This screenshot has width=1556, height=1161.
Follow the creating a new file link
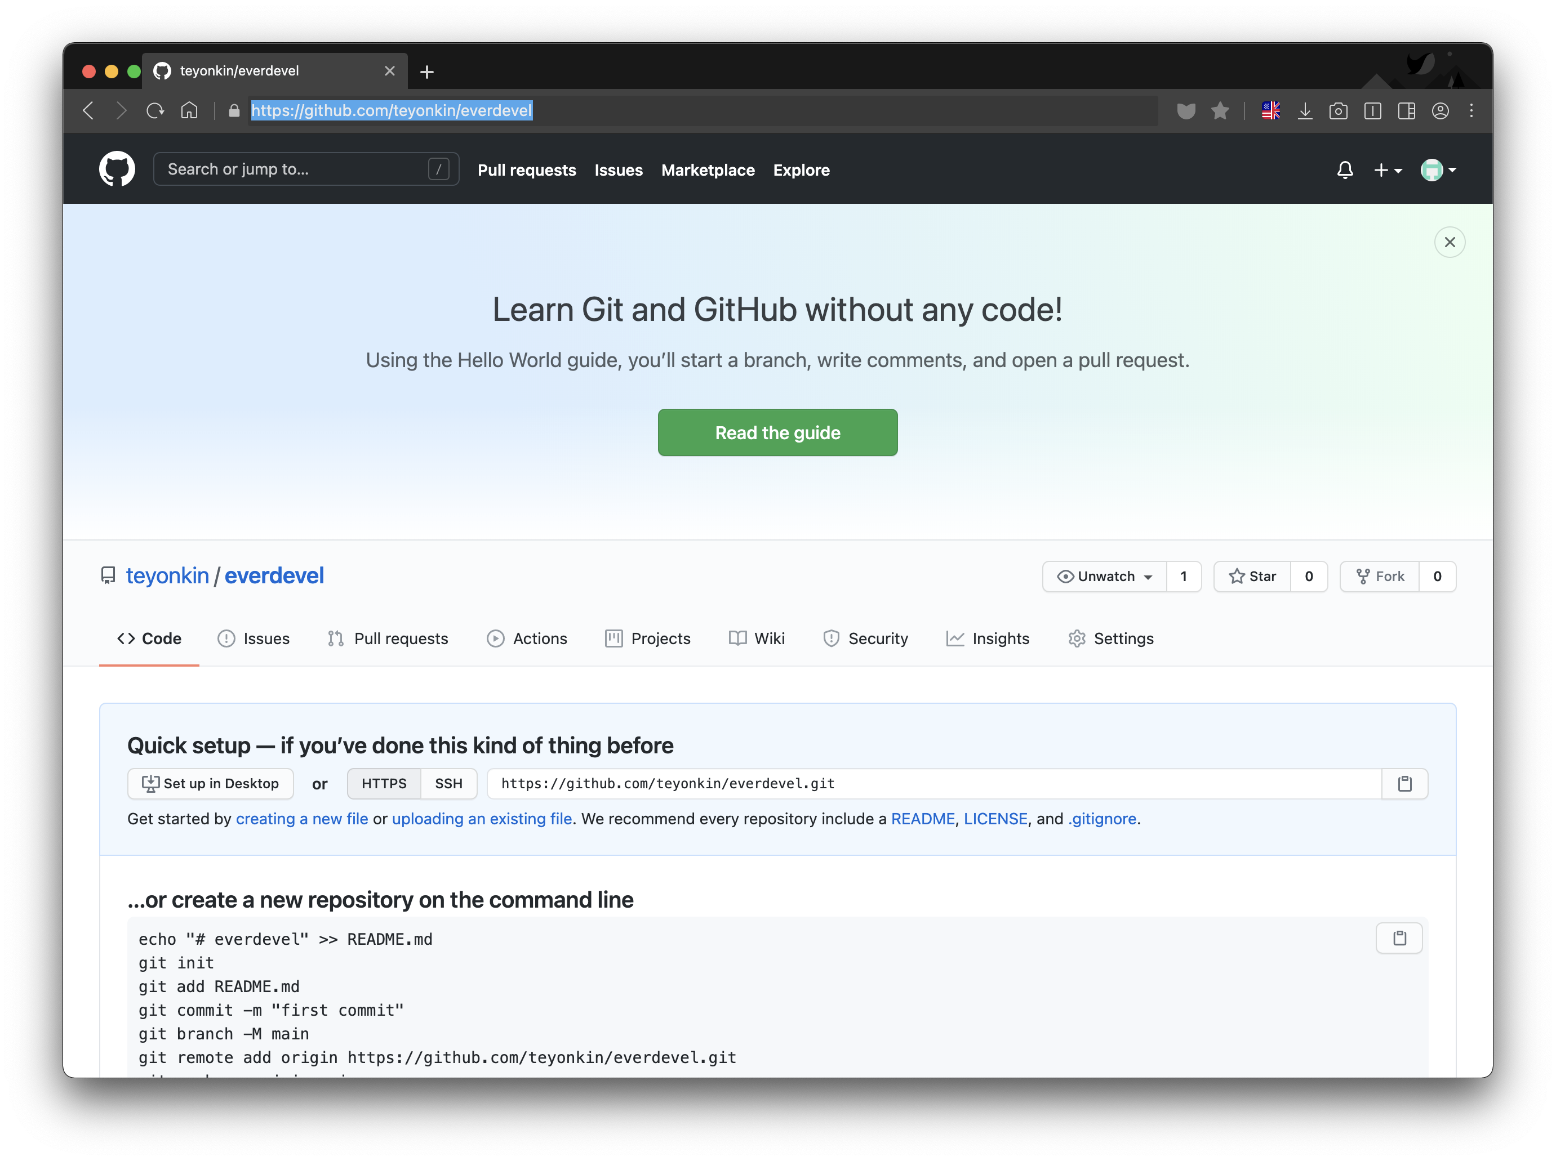click(x=301, y=819)
